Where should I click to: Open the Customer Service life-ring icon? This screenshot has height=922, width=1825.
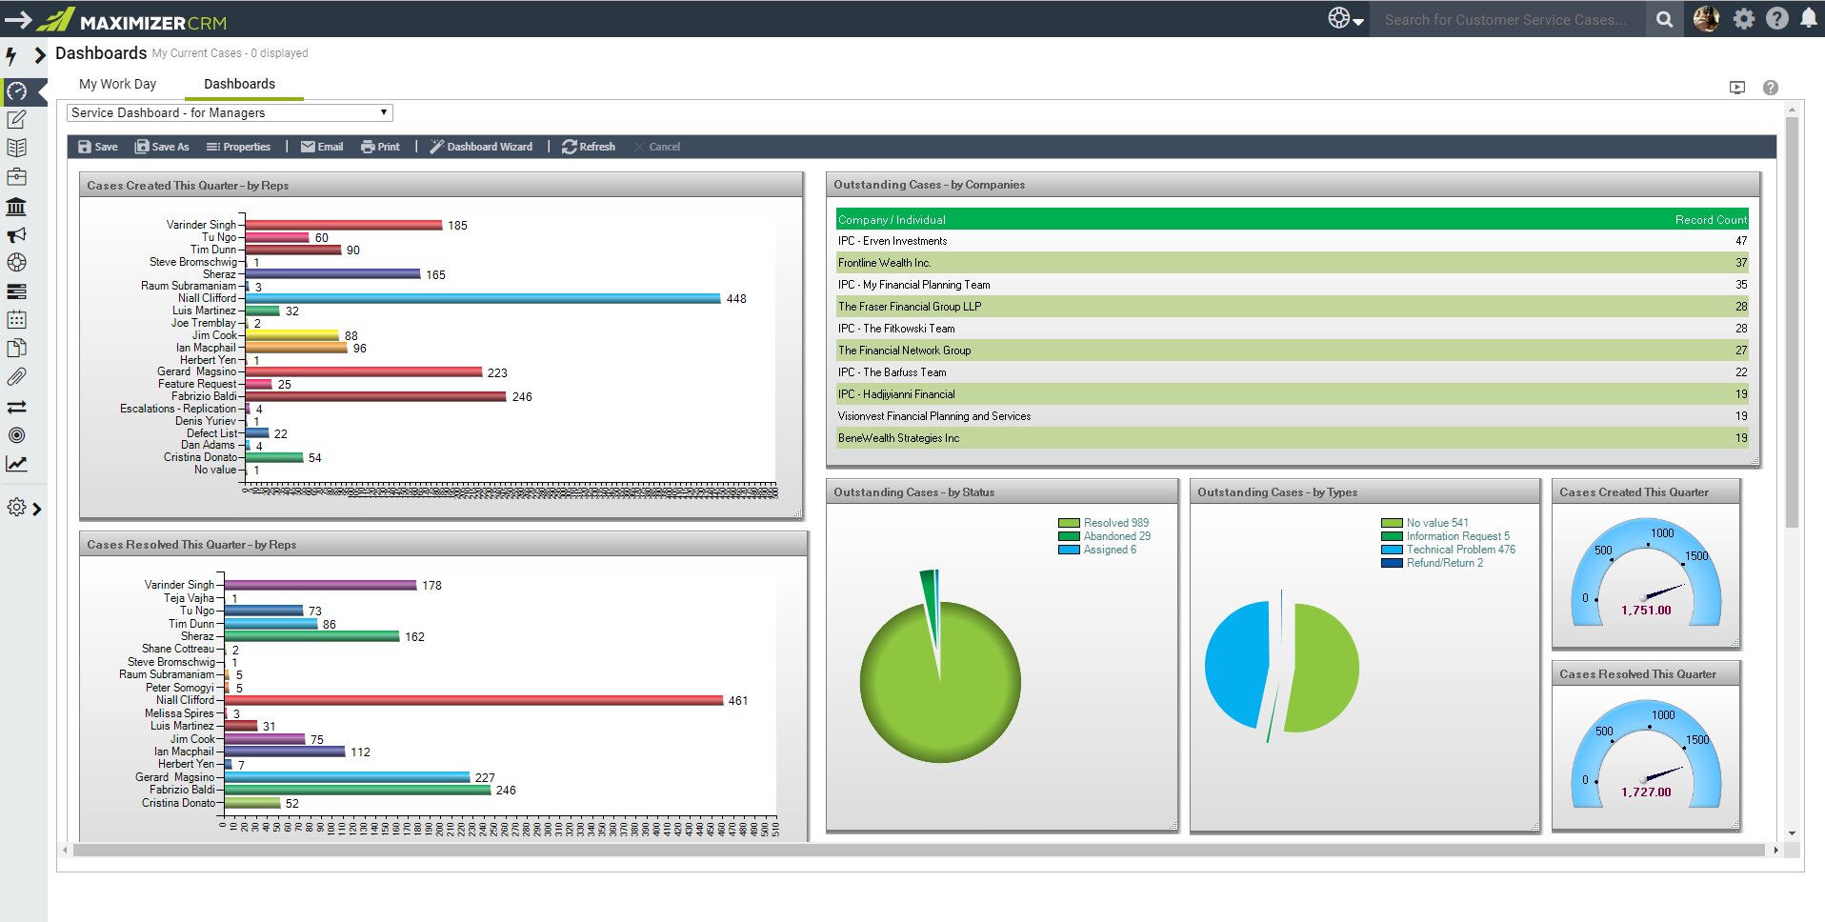coord(16,264)
